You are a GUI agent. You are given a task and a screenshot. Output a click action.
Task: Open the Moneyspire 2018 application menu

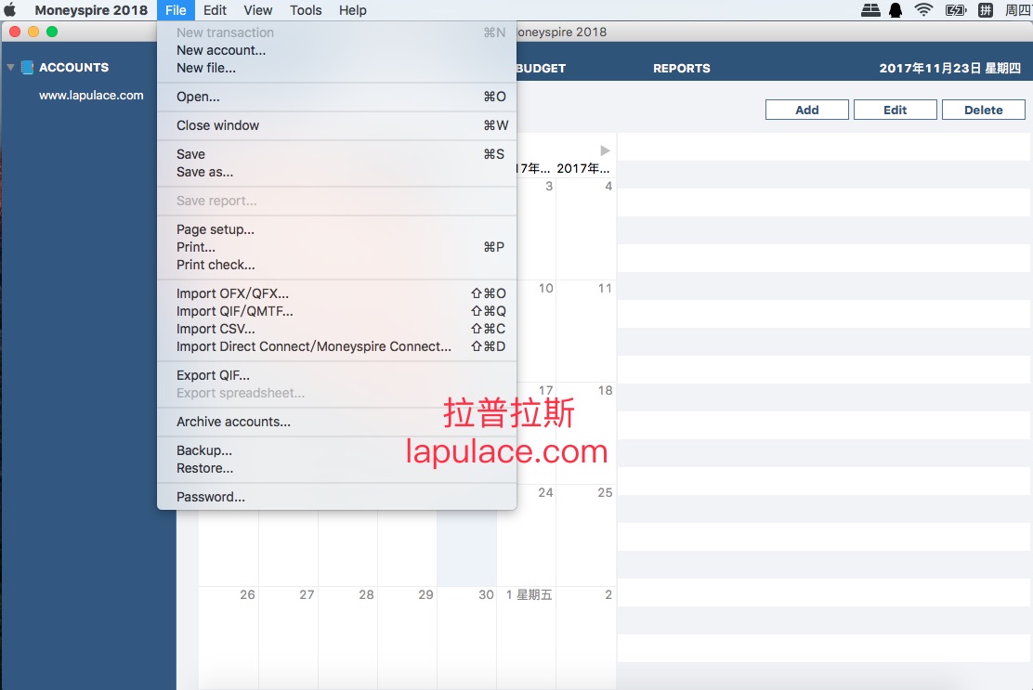tap(91, 10)
